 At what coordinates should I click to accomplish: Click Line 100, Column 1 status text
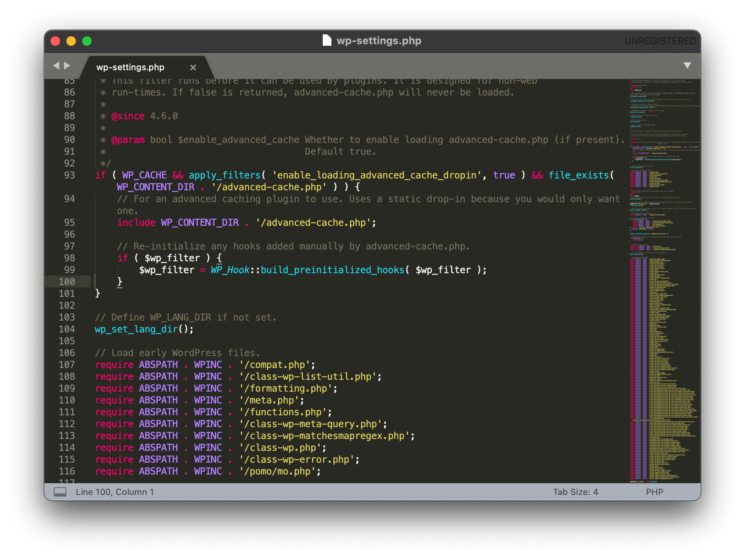click(115, 492)
